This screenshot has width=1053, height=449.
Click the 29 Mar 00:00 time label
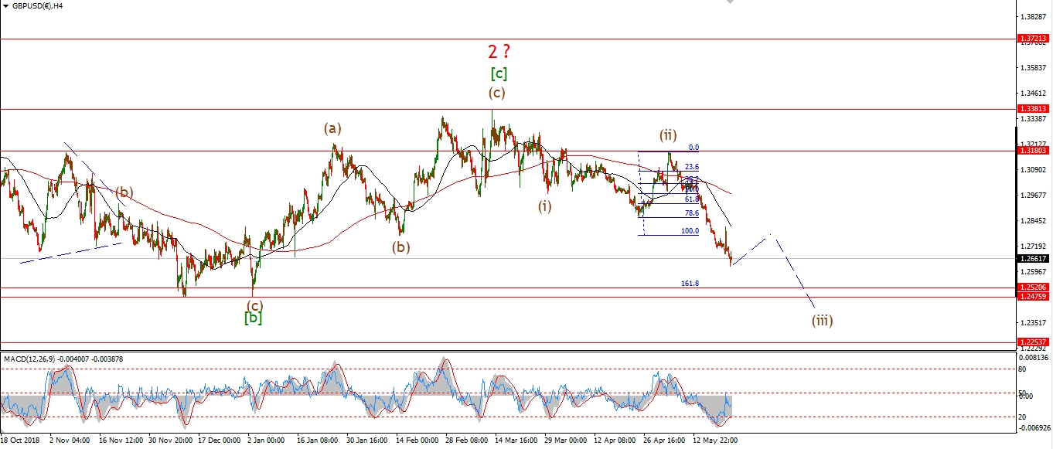point(566,442)
